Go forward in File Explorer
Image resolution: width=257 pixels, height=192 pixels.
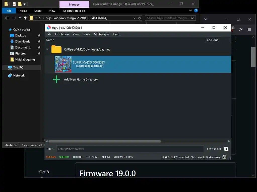[x=14, y=18]
